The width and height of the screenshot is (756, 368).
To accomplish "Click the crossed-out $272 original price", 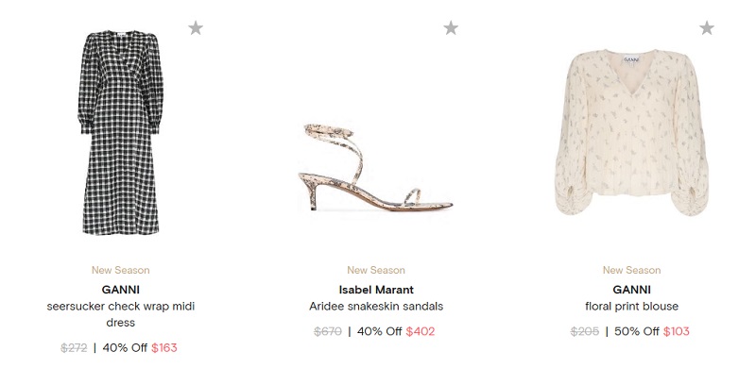I will tap(74, 348).
